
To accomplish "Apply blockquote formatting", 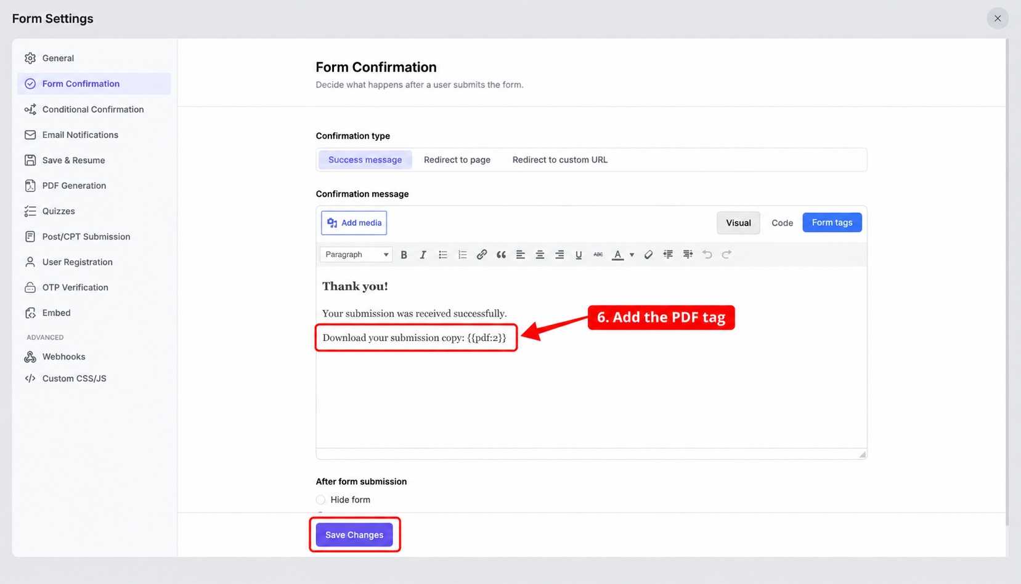I will [501, 255].
